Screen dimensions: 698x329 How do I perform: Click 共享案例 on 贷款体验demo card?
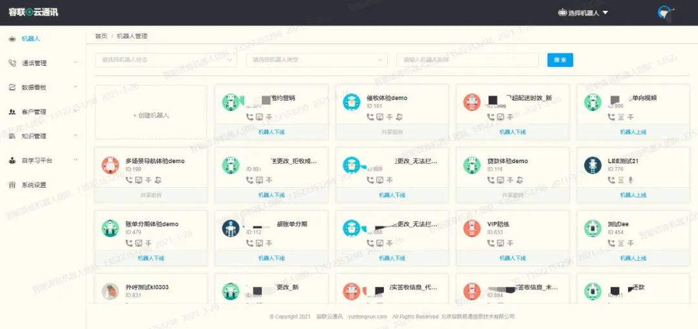(513, 195)
